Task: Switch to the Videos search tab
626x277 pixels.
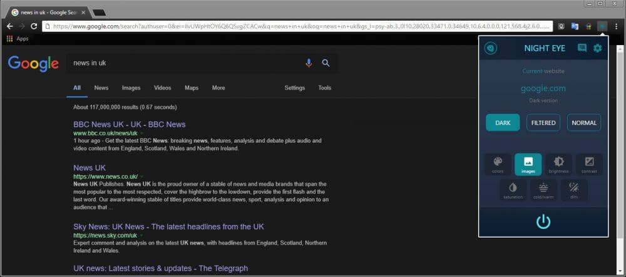Action: 162,88
